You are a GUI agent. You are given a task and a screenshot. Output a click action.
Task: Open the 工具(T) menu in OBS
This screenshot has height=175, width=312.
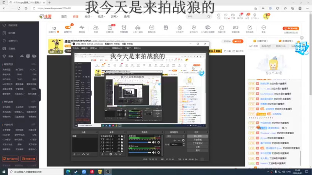[128, 48]
